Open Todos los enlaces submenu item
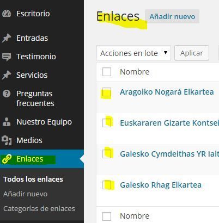This screenshot has width=219, height=223. pos(33,179)
